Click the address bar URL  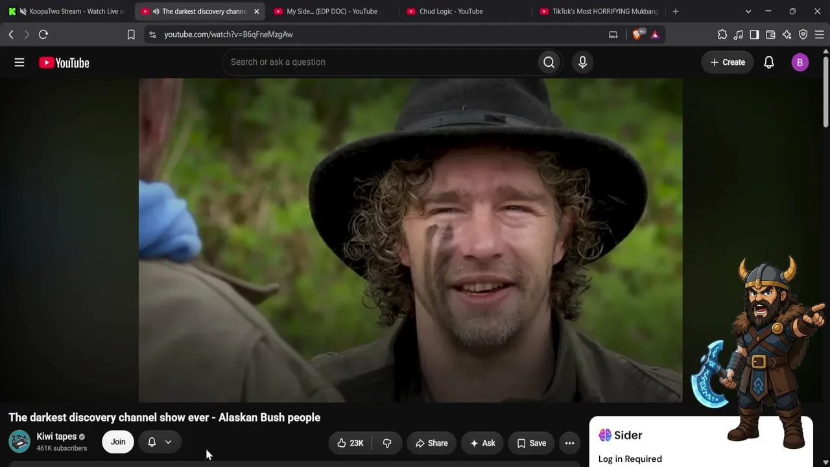(x=228, y=34)
